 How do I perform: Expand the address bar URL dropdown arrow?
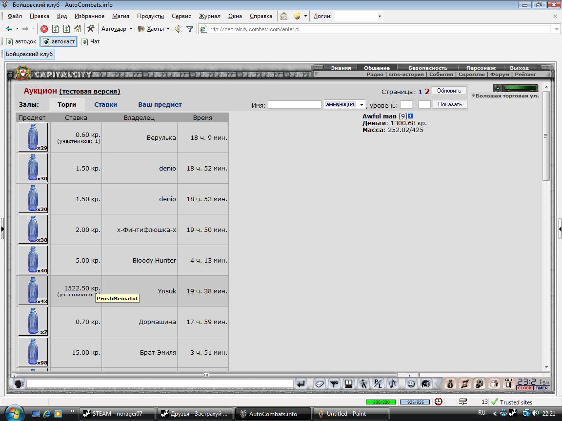click(557, 29)
